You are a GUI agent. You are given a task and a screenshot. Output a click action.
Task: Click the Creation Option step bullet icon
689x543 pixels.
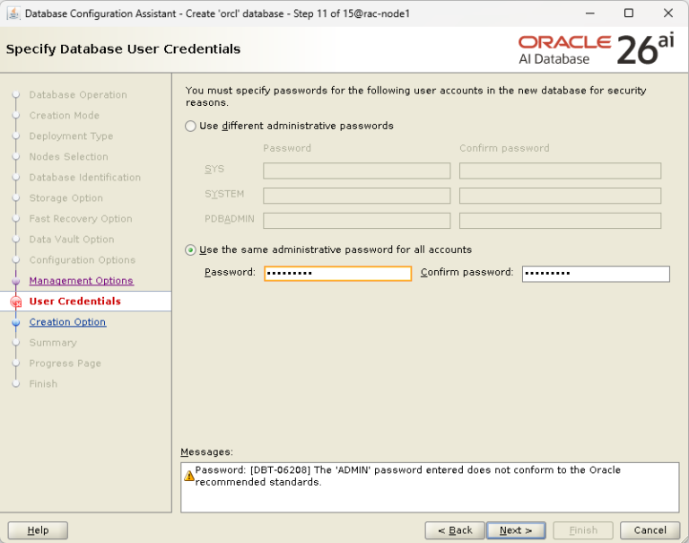coord(16,322)
